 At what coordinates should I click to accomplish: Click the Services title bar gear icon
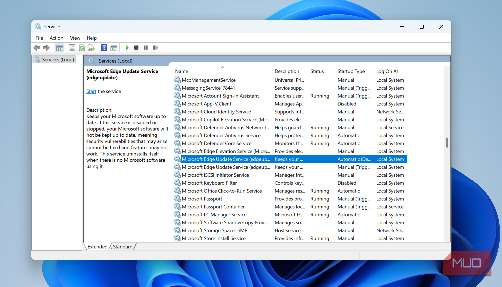pyautogui.click(x=38, y=26)
